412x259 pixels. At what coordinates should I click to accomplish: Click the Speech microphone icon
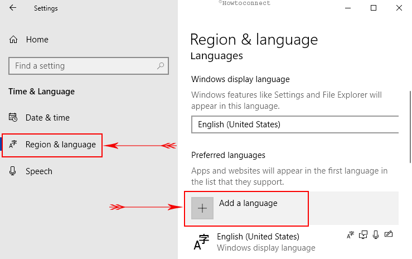click(x=13, y=171)
